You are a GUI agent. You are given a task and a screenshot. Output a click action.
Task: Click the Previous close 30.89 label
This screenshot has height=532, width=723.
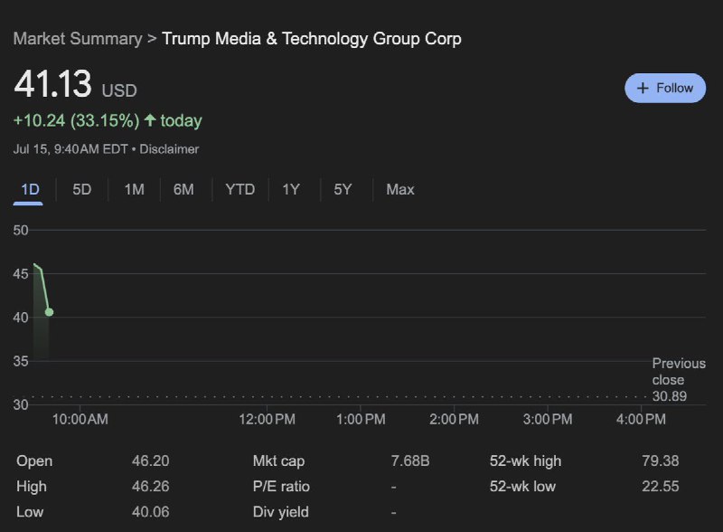[679, 380]
